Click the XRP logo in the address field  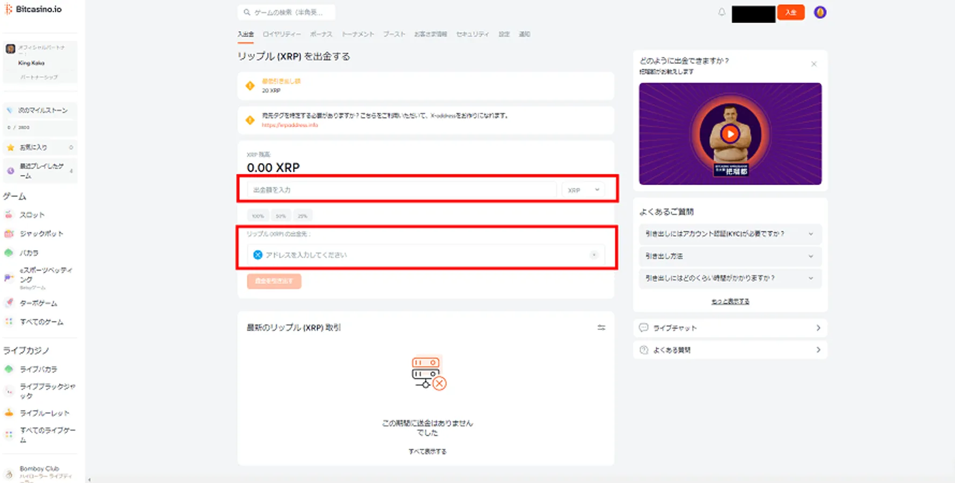258,255
